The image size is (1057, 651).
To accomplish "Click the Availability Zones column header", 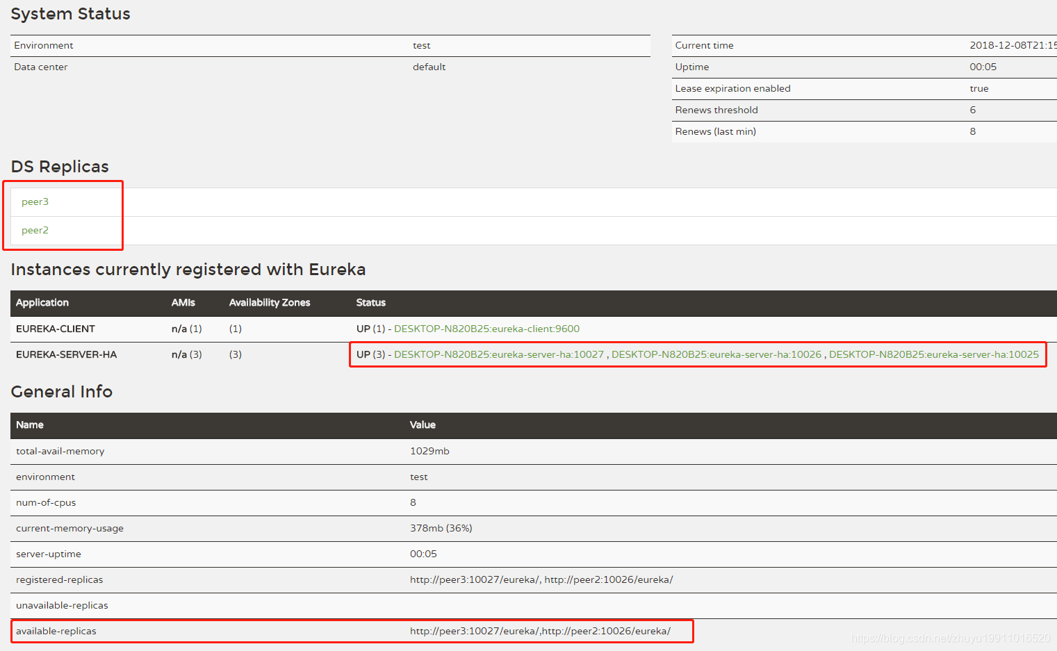I will pyautogui.click(x=270, y=303).
